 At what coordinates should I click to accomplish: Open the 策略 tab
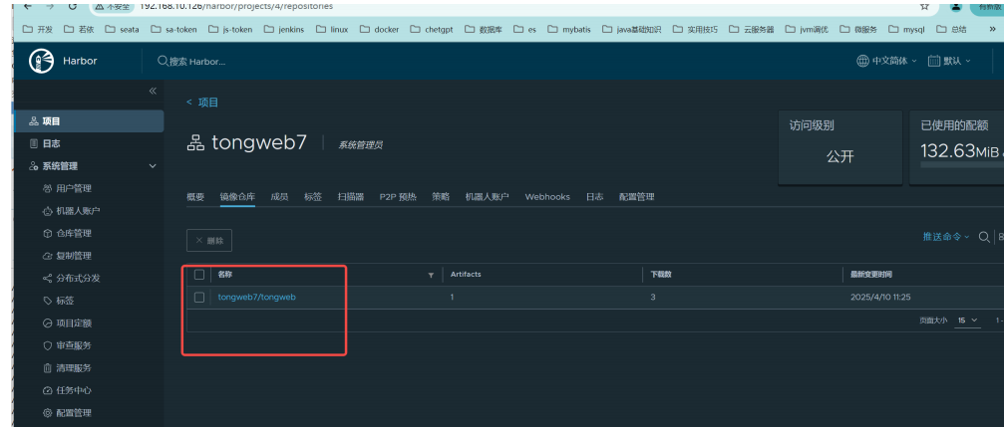(x=441, y=197)
